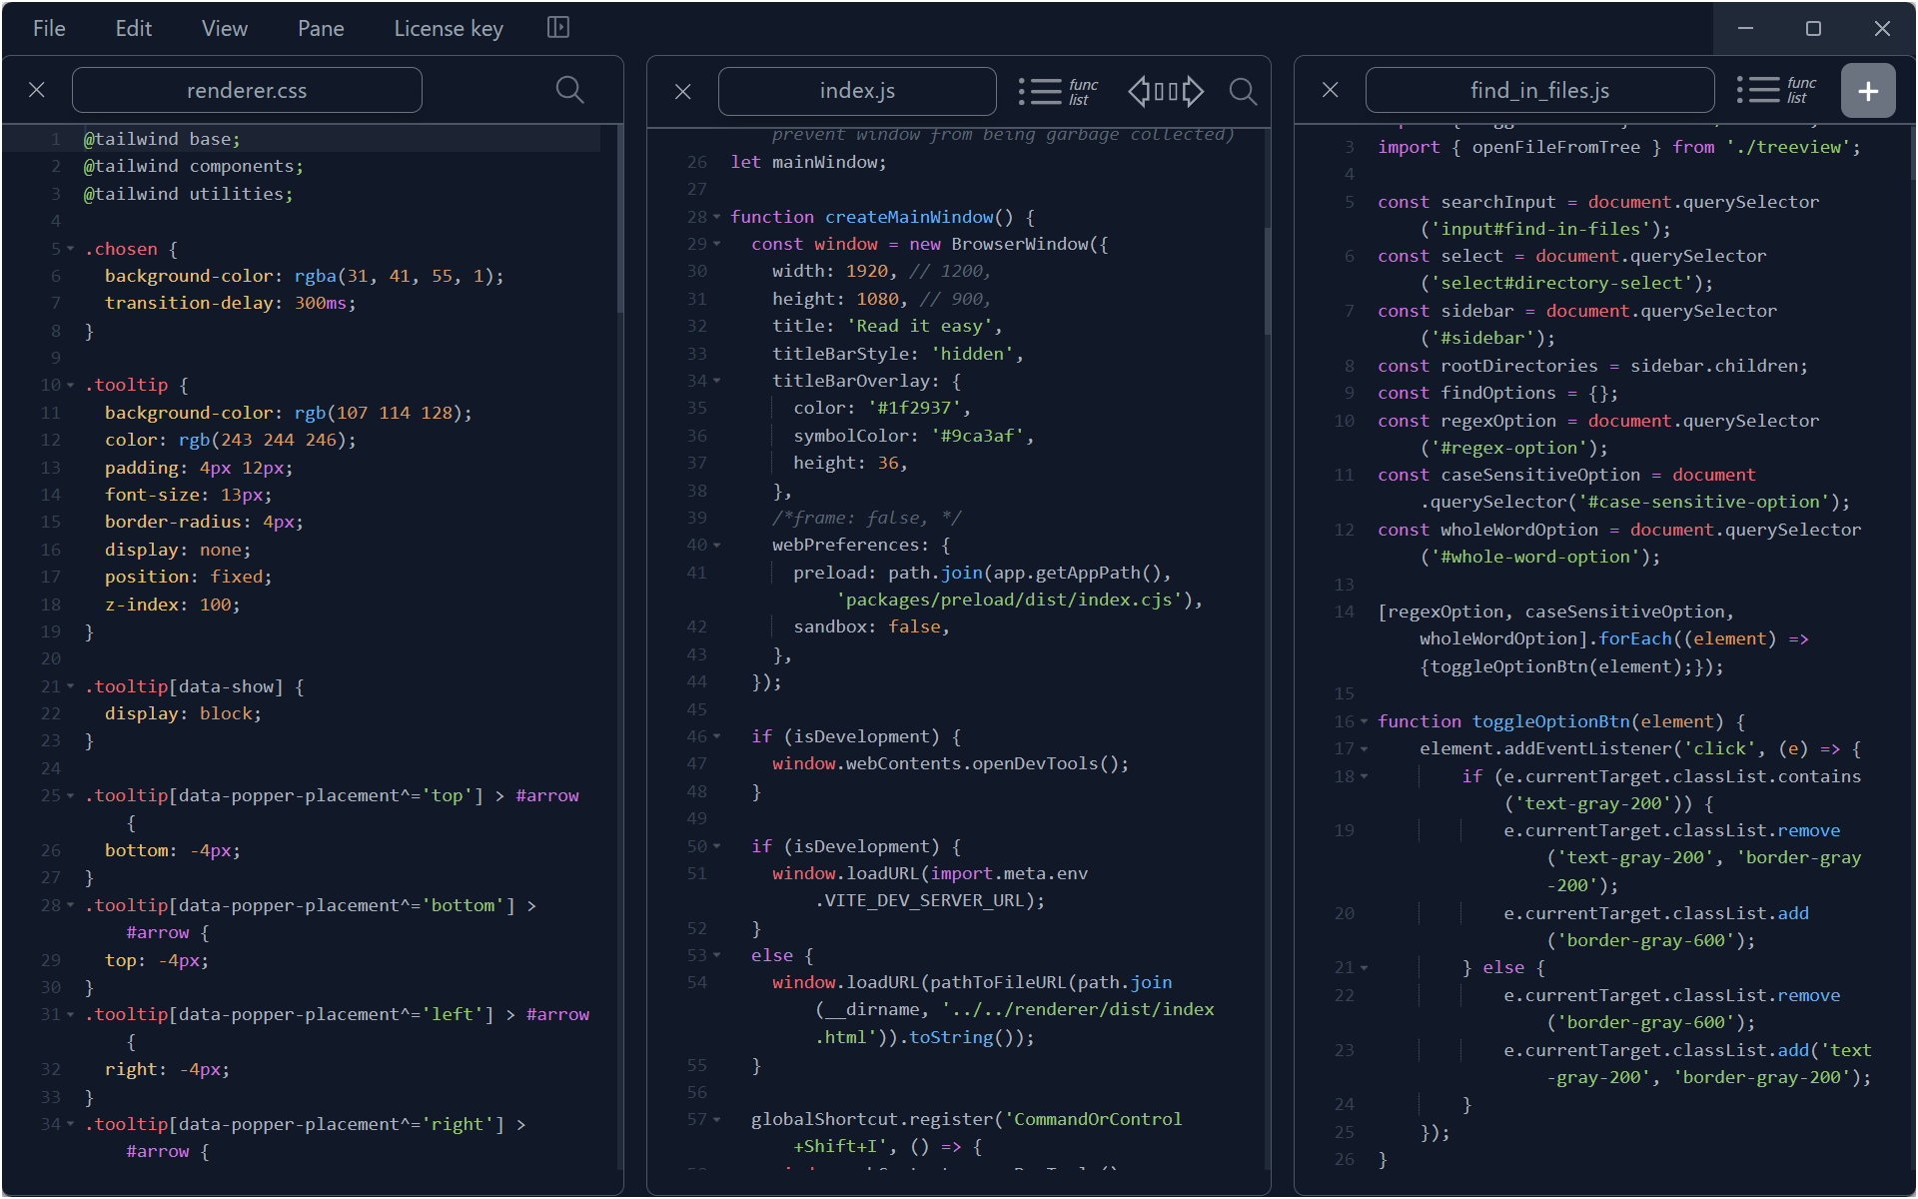Screen dimensions: 1918x1199
Task: Click the index.js pane vertical scrollbar
Action: coord(1267,280)
